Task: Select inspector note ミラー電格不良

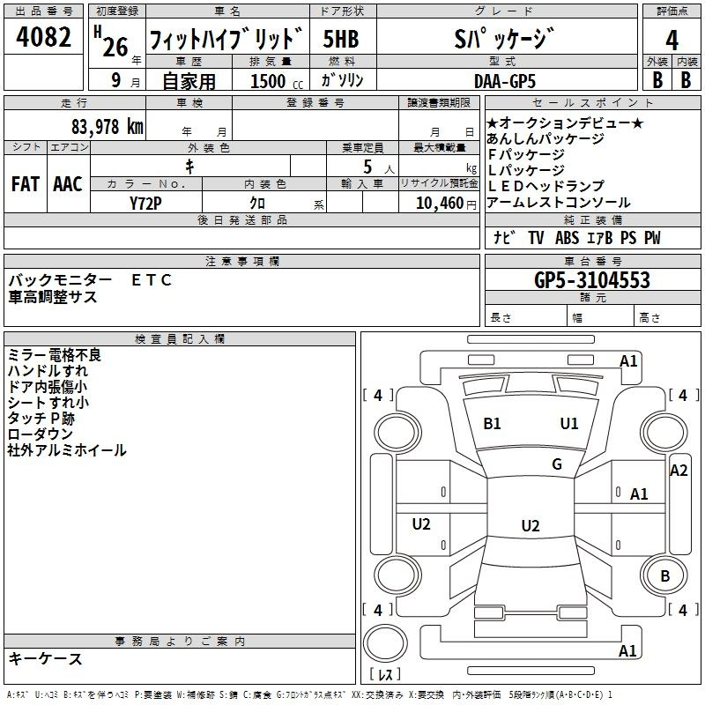Action: pos(55,355)
